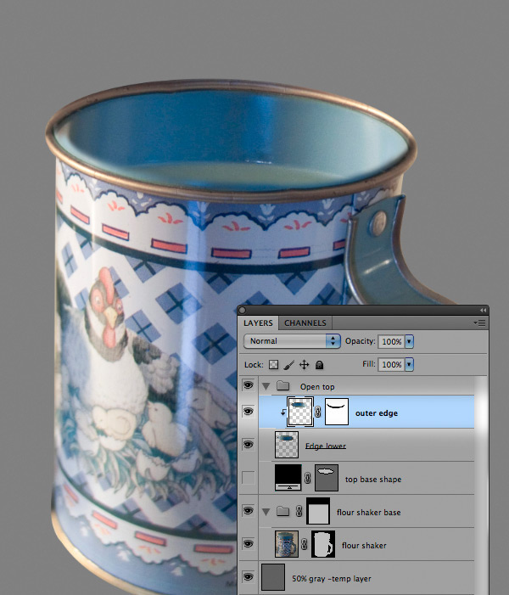Open the Layers panel options menu
Screen dimensions: 509x595
(x=480, y=323)
